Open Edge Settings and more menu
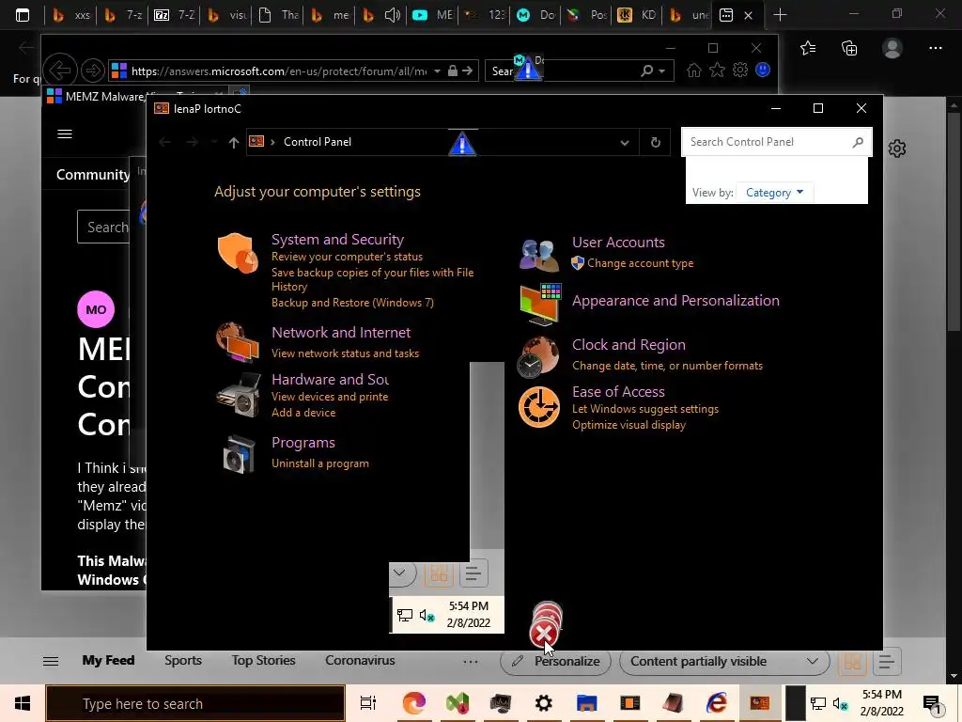Image resolution: width=962 pixels, height=722 pixels. pos(935,48)
